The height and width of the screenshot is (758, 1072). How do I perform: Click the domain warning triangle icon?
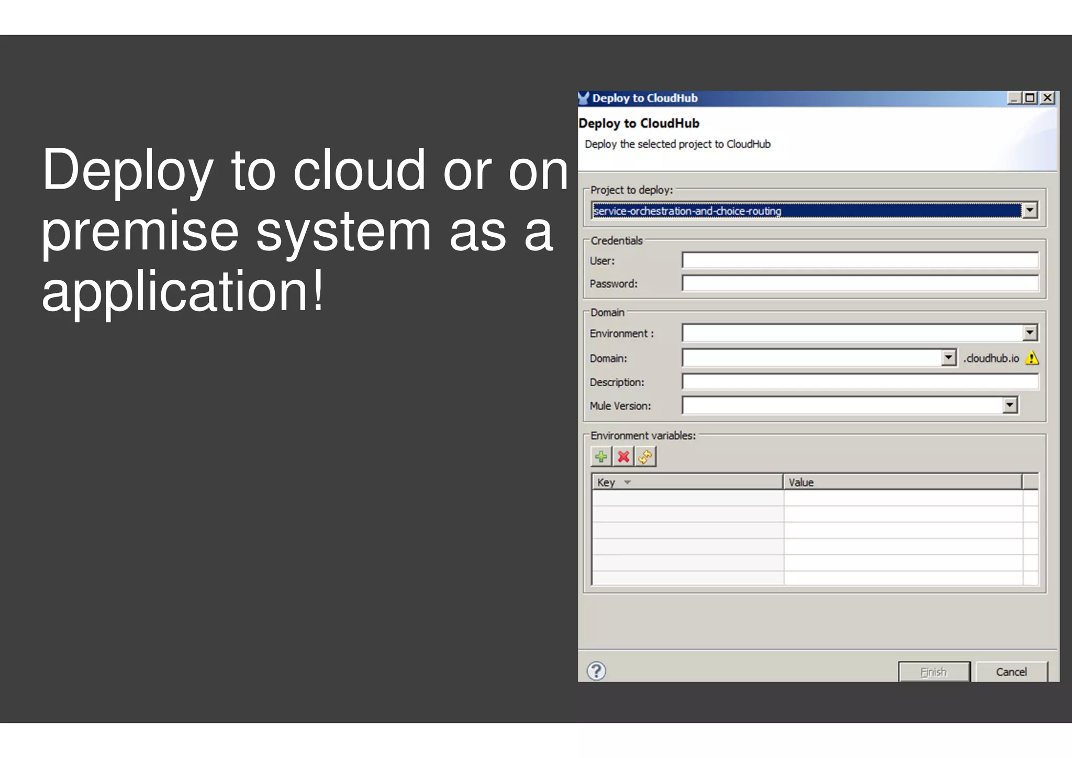pos(1032,358)
